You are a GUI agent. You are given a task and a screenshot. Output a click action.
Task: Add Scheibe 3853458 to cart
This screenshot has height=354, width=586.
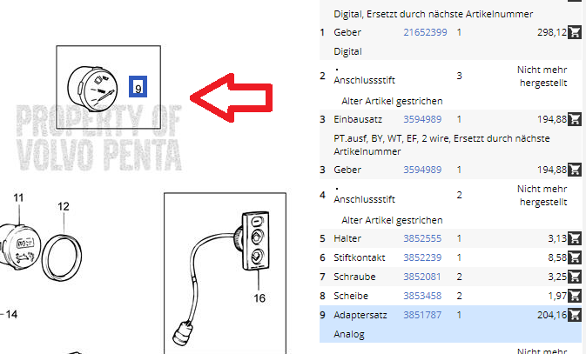click(575, 296)
